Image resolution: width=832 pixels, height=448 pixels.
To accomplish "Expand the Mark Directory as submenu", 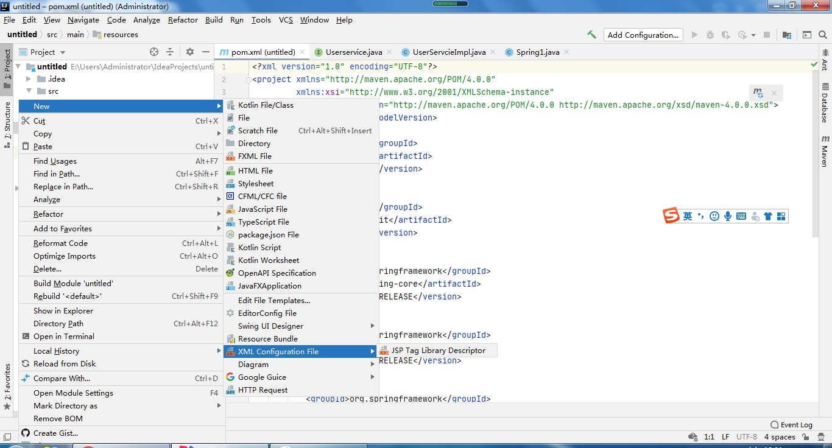I will (121, 406).
